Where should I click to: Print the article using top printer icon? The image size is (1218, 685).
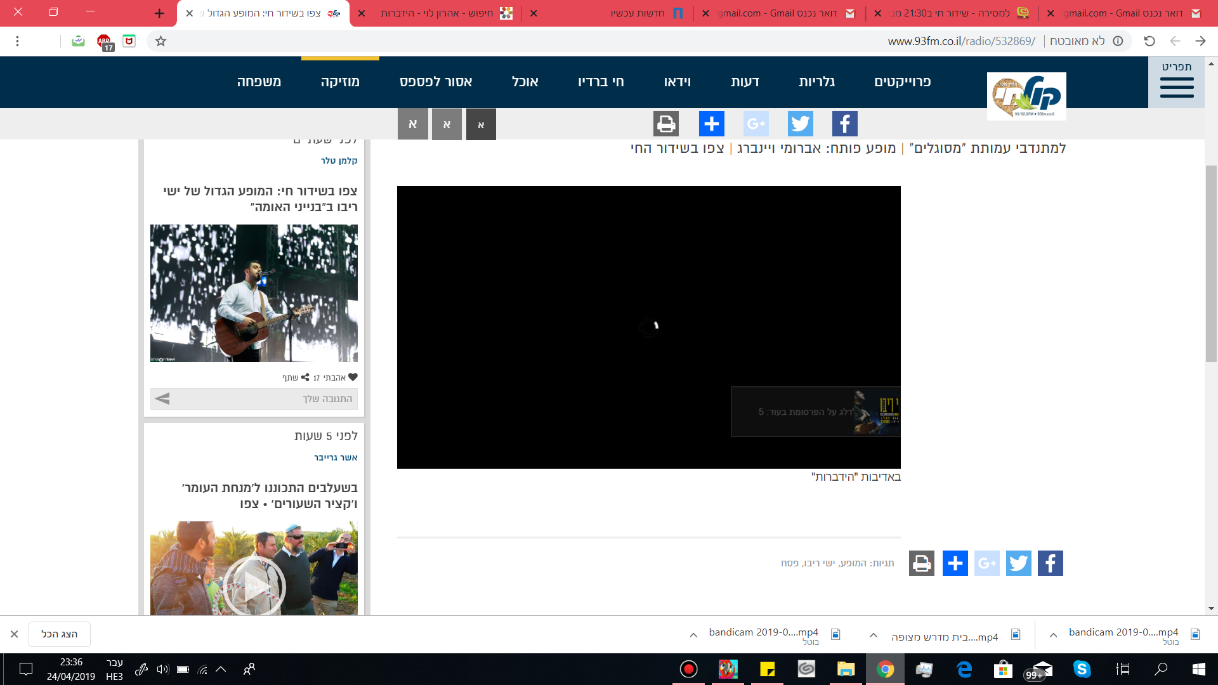(665, 124)
